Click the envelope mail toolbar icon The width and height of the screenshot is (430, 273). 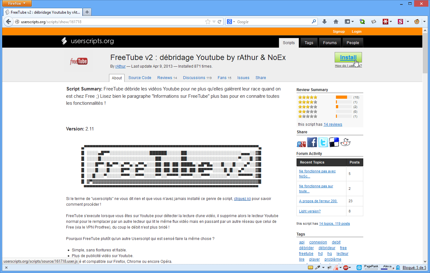coord(374,22)
